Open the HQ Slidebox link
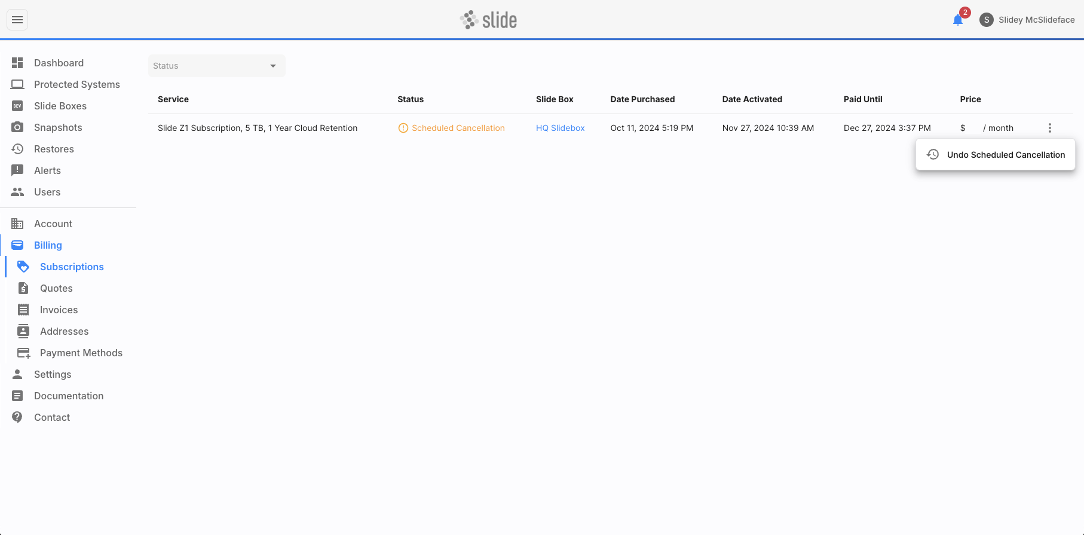 point(561,128)
